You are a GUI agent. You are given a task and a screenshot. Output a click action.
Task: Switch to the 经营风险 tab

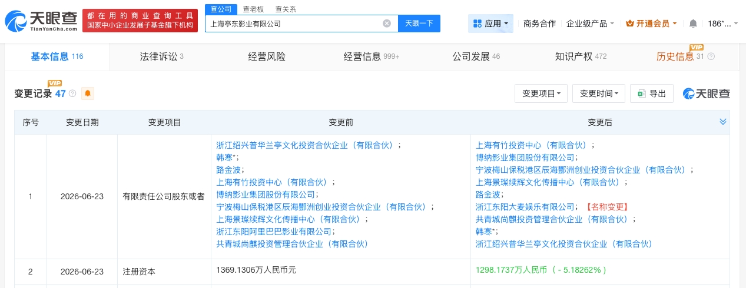click(266, 56)
